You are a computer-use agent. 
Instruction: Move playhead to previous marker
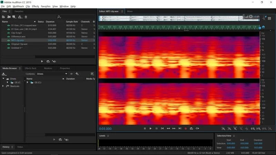click(x=162, y=128)
